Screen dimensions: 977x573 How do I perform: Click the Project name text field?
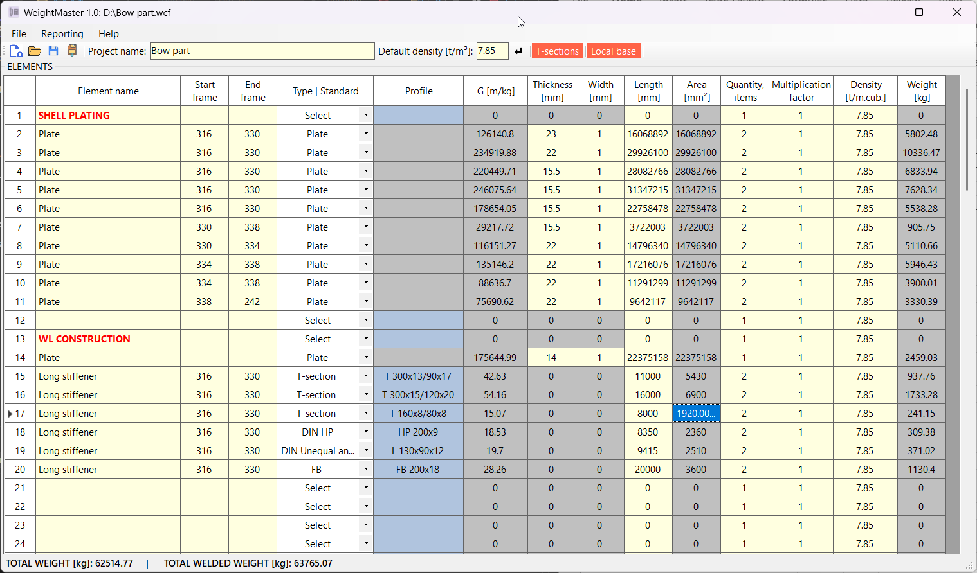tap(262, 51)
